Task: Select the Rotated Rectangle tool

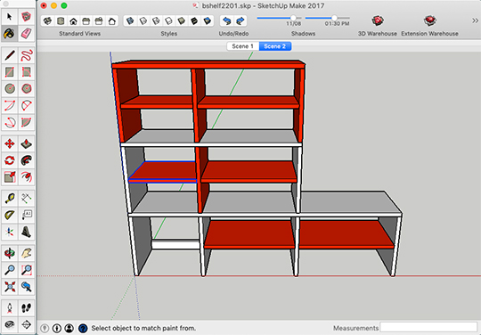Action: click(27, 72)
